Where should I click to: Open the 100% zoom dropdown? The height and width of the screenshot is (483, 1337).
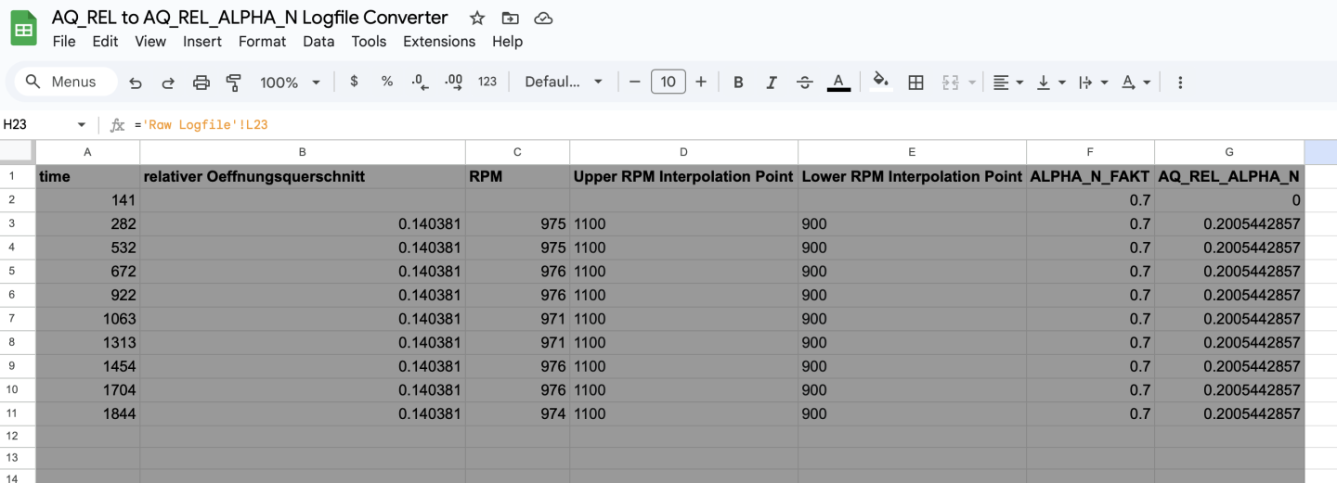tap(290, 83)
